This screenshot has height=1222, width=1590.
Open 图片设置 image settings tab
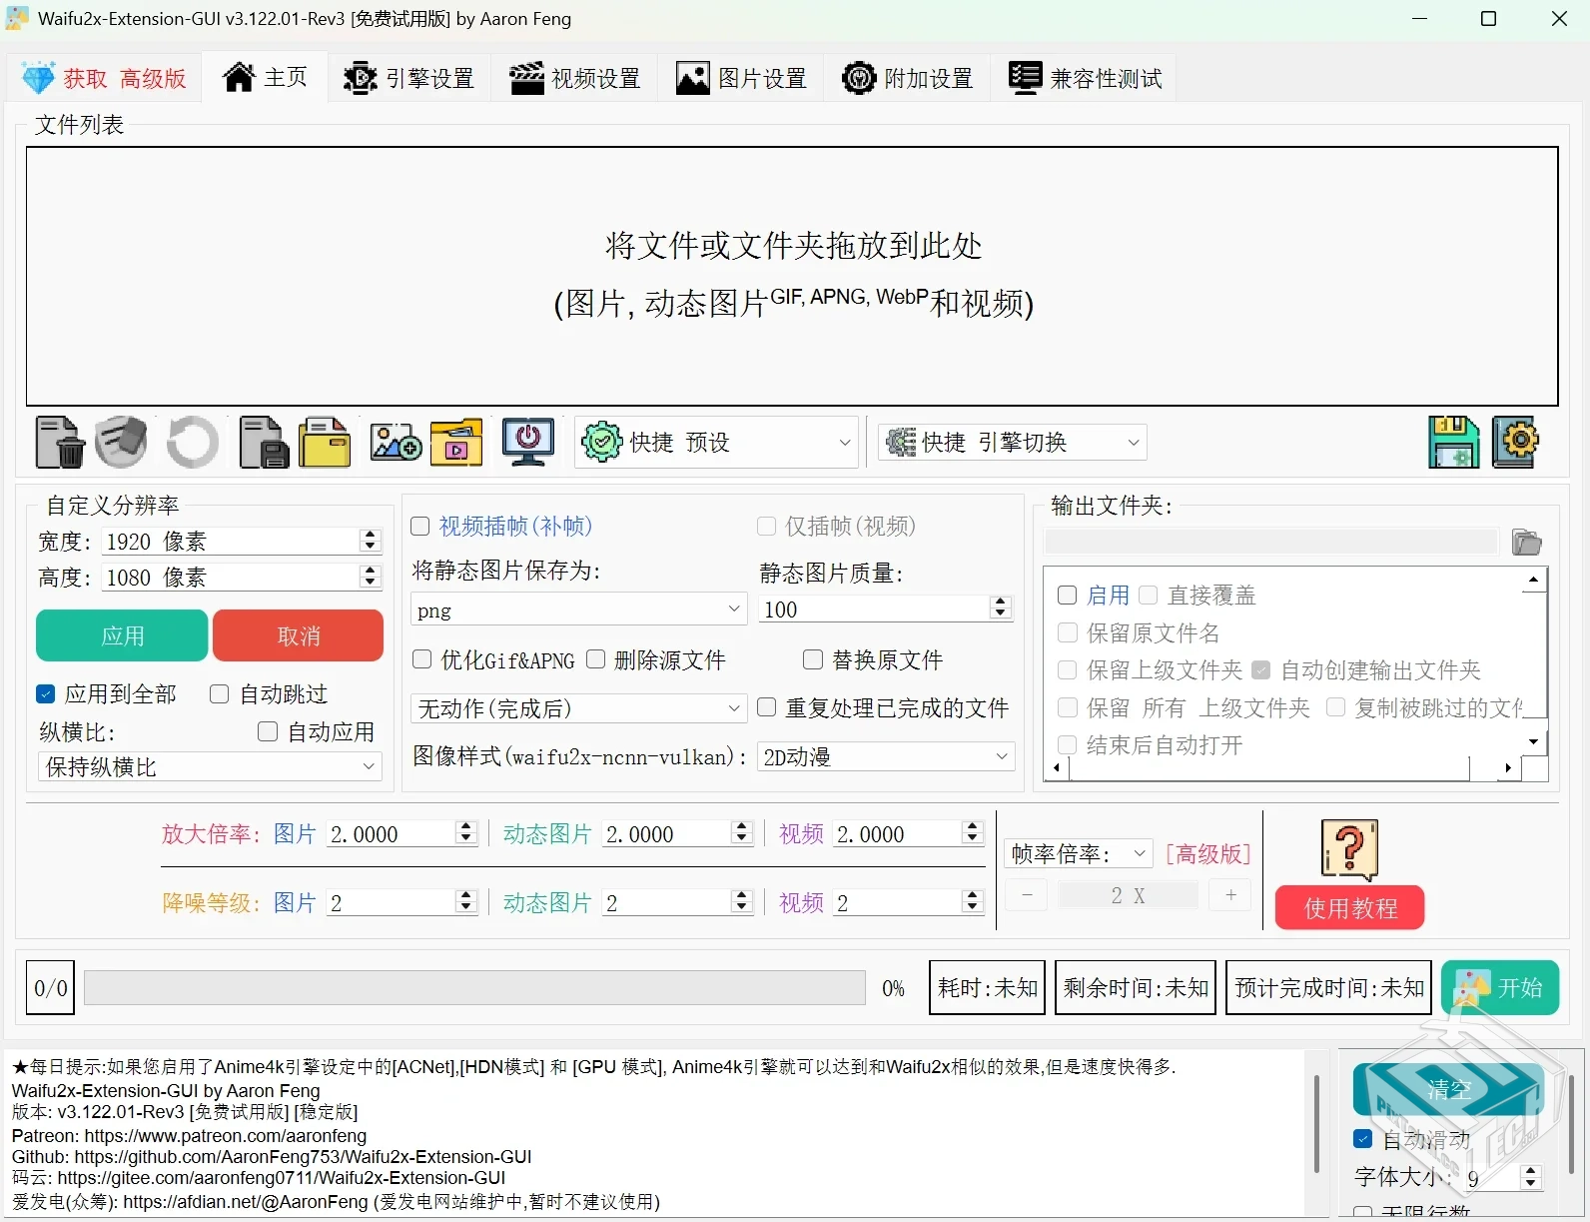pos(741,78)
